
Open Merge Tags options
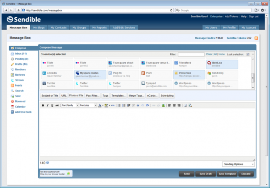click(136, 96)
